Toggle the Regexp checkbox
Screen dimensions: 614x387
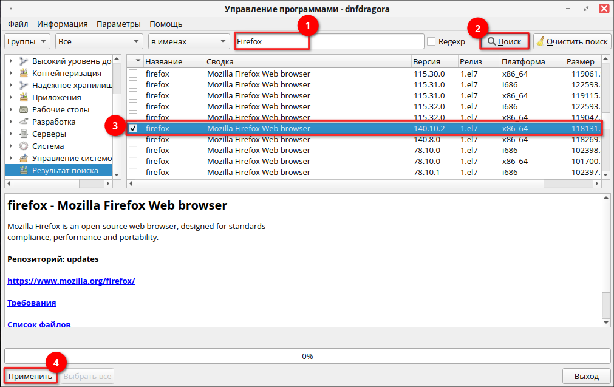coord(431,41)
